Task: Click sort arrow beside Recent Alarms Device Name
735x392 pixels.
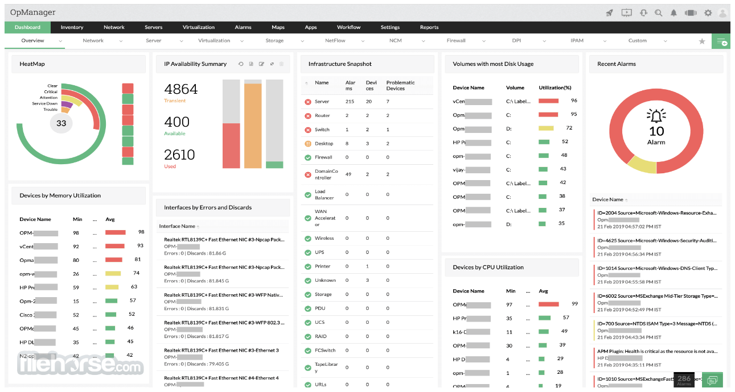Action: click(x=626, y=200)
